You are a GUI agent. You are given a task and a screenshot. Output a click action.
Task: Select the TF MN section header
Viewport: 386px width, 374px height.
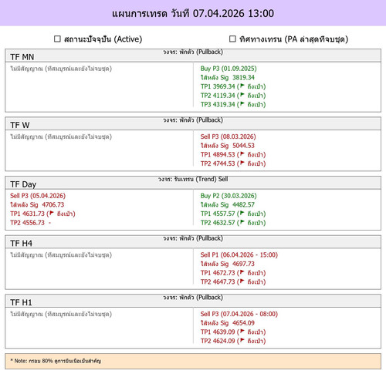193,56
